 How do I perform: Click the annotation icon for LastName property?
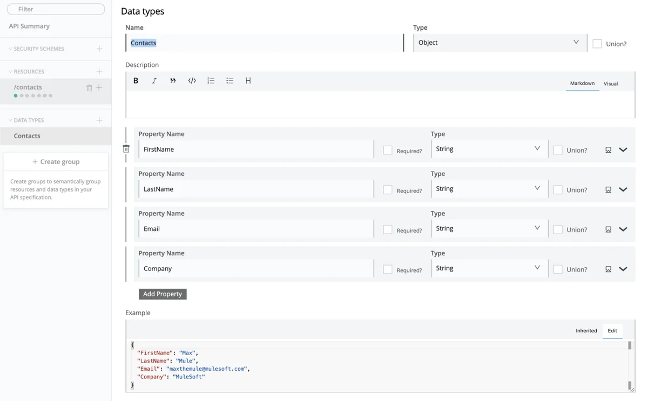pos(608,190)
